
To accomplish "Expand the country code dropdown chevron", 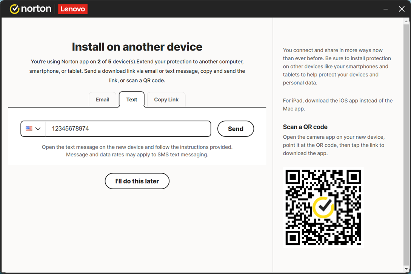I will [x=38, y=129].
